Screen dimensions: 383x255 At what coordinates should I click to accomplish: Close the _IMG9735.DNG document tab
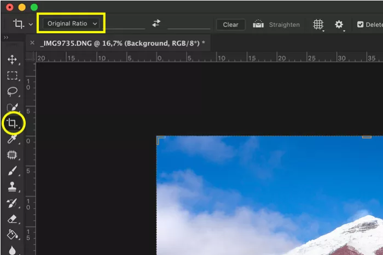pyautogui.click(x=32, y=43)
